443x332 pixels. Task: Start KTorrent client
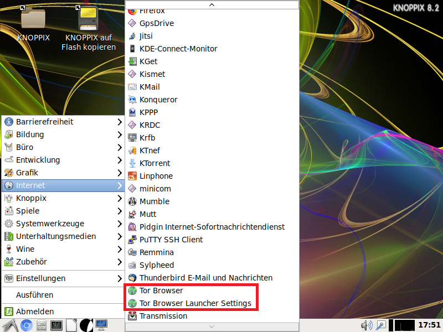click(x=212, y=163)
